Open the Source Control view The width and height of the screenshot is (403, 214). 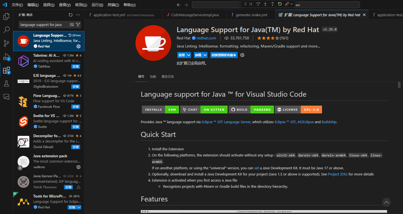click(x=6, y=43)
